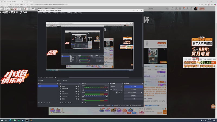Click source toolbar 滤镜 button
The image size is (217, 122).
65,80
